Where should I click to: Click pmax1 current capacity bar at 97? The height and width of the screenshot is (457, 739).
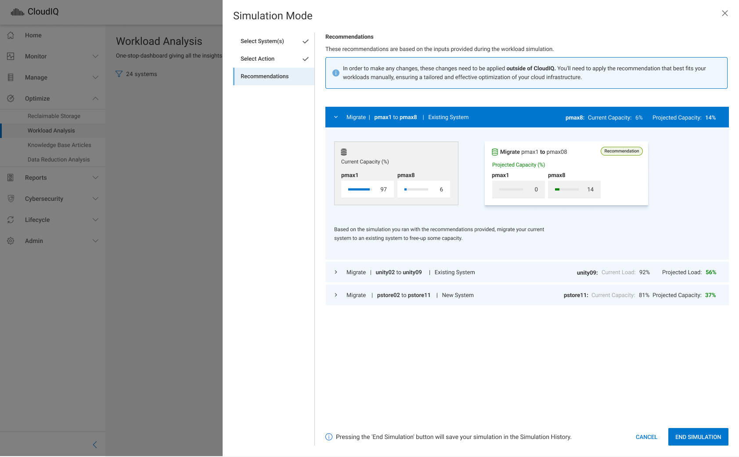(359, 189)
